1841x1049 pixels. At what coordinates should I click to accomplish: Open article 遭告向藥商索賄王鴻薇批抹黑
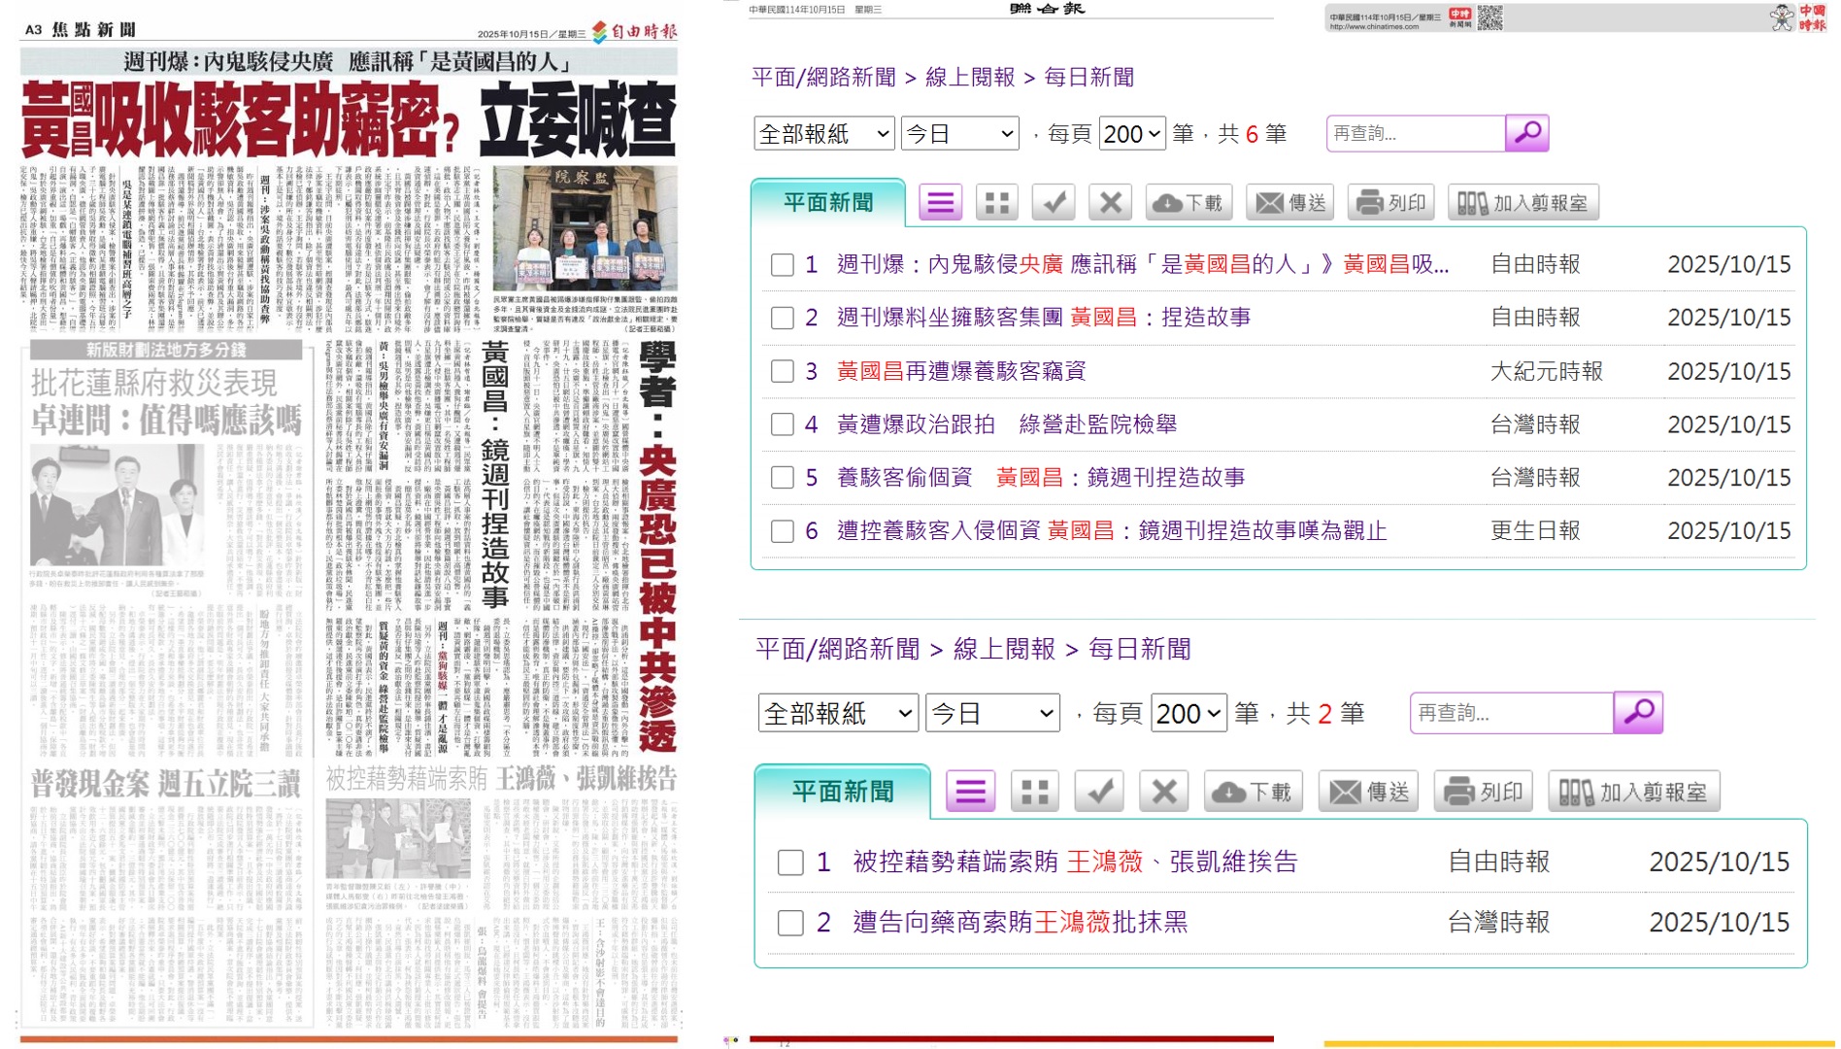[x=1020, y=923]
